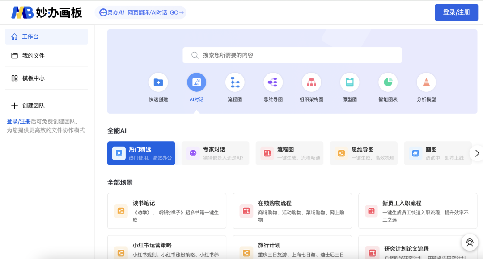
Task: Click the plus icon beside 创建团队
Action: [x=14, y=106]
